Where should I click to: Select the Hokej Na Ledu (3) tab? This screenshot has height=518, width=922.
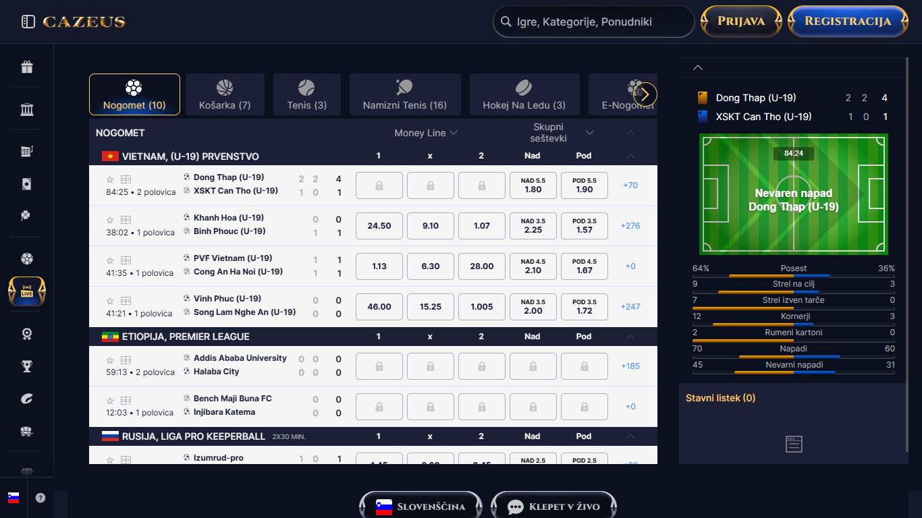(x=524, y=94)
